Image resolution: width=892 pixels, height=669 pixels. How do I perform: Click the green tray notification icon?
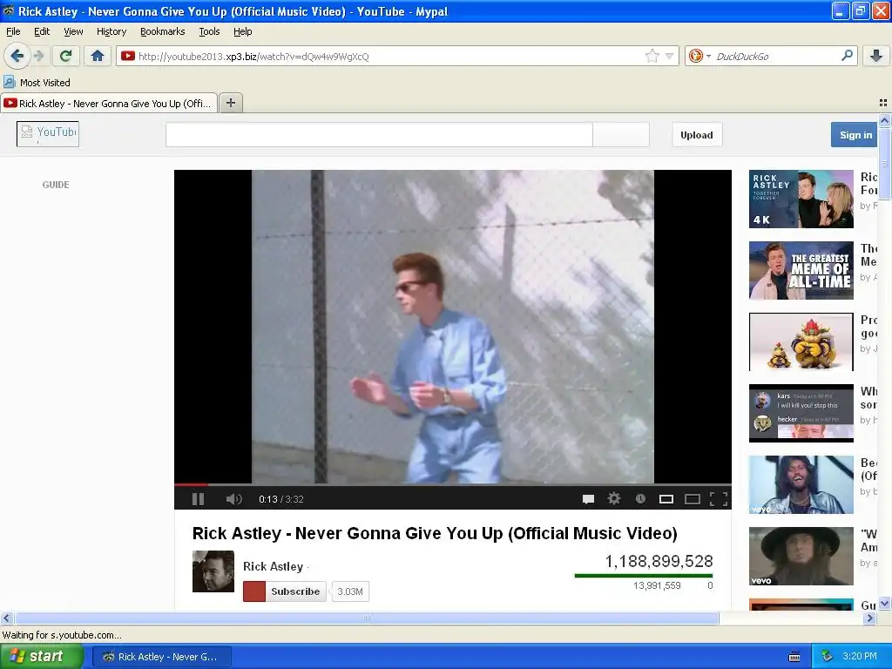[828, 657]
